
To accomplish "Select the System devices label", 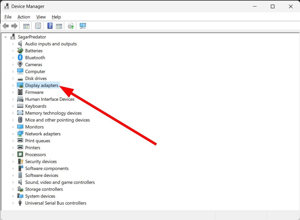I will tap(40, 196).
